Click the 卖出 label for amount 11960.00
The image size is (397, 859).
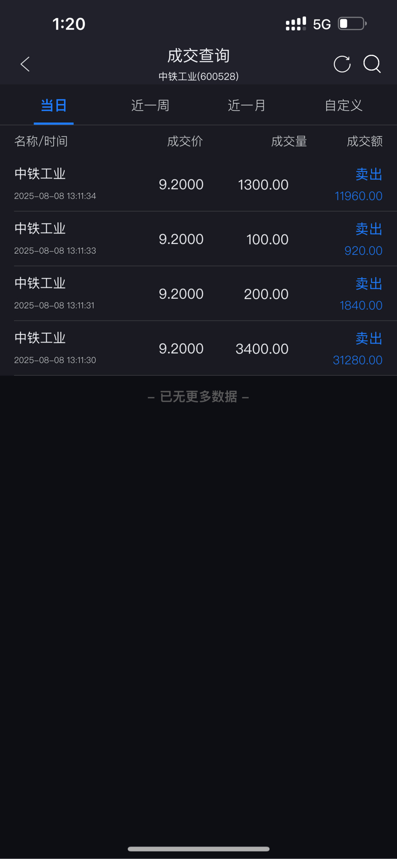tap(369, 174)
